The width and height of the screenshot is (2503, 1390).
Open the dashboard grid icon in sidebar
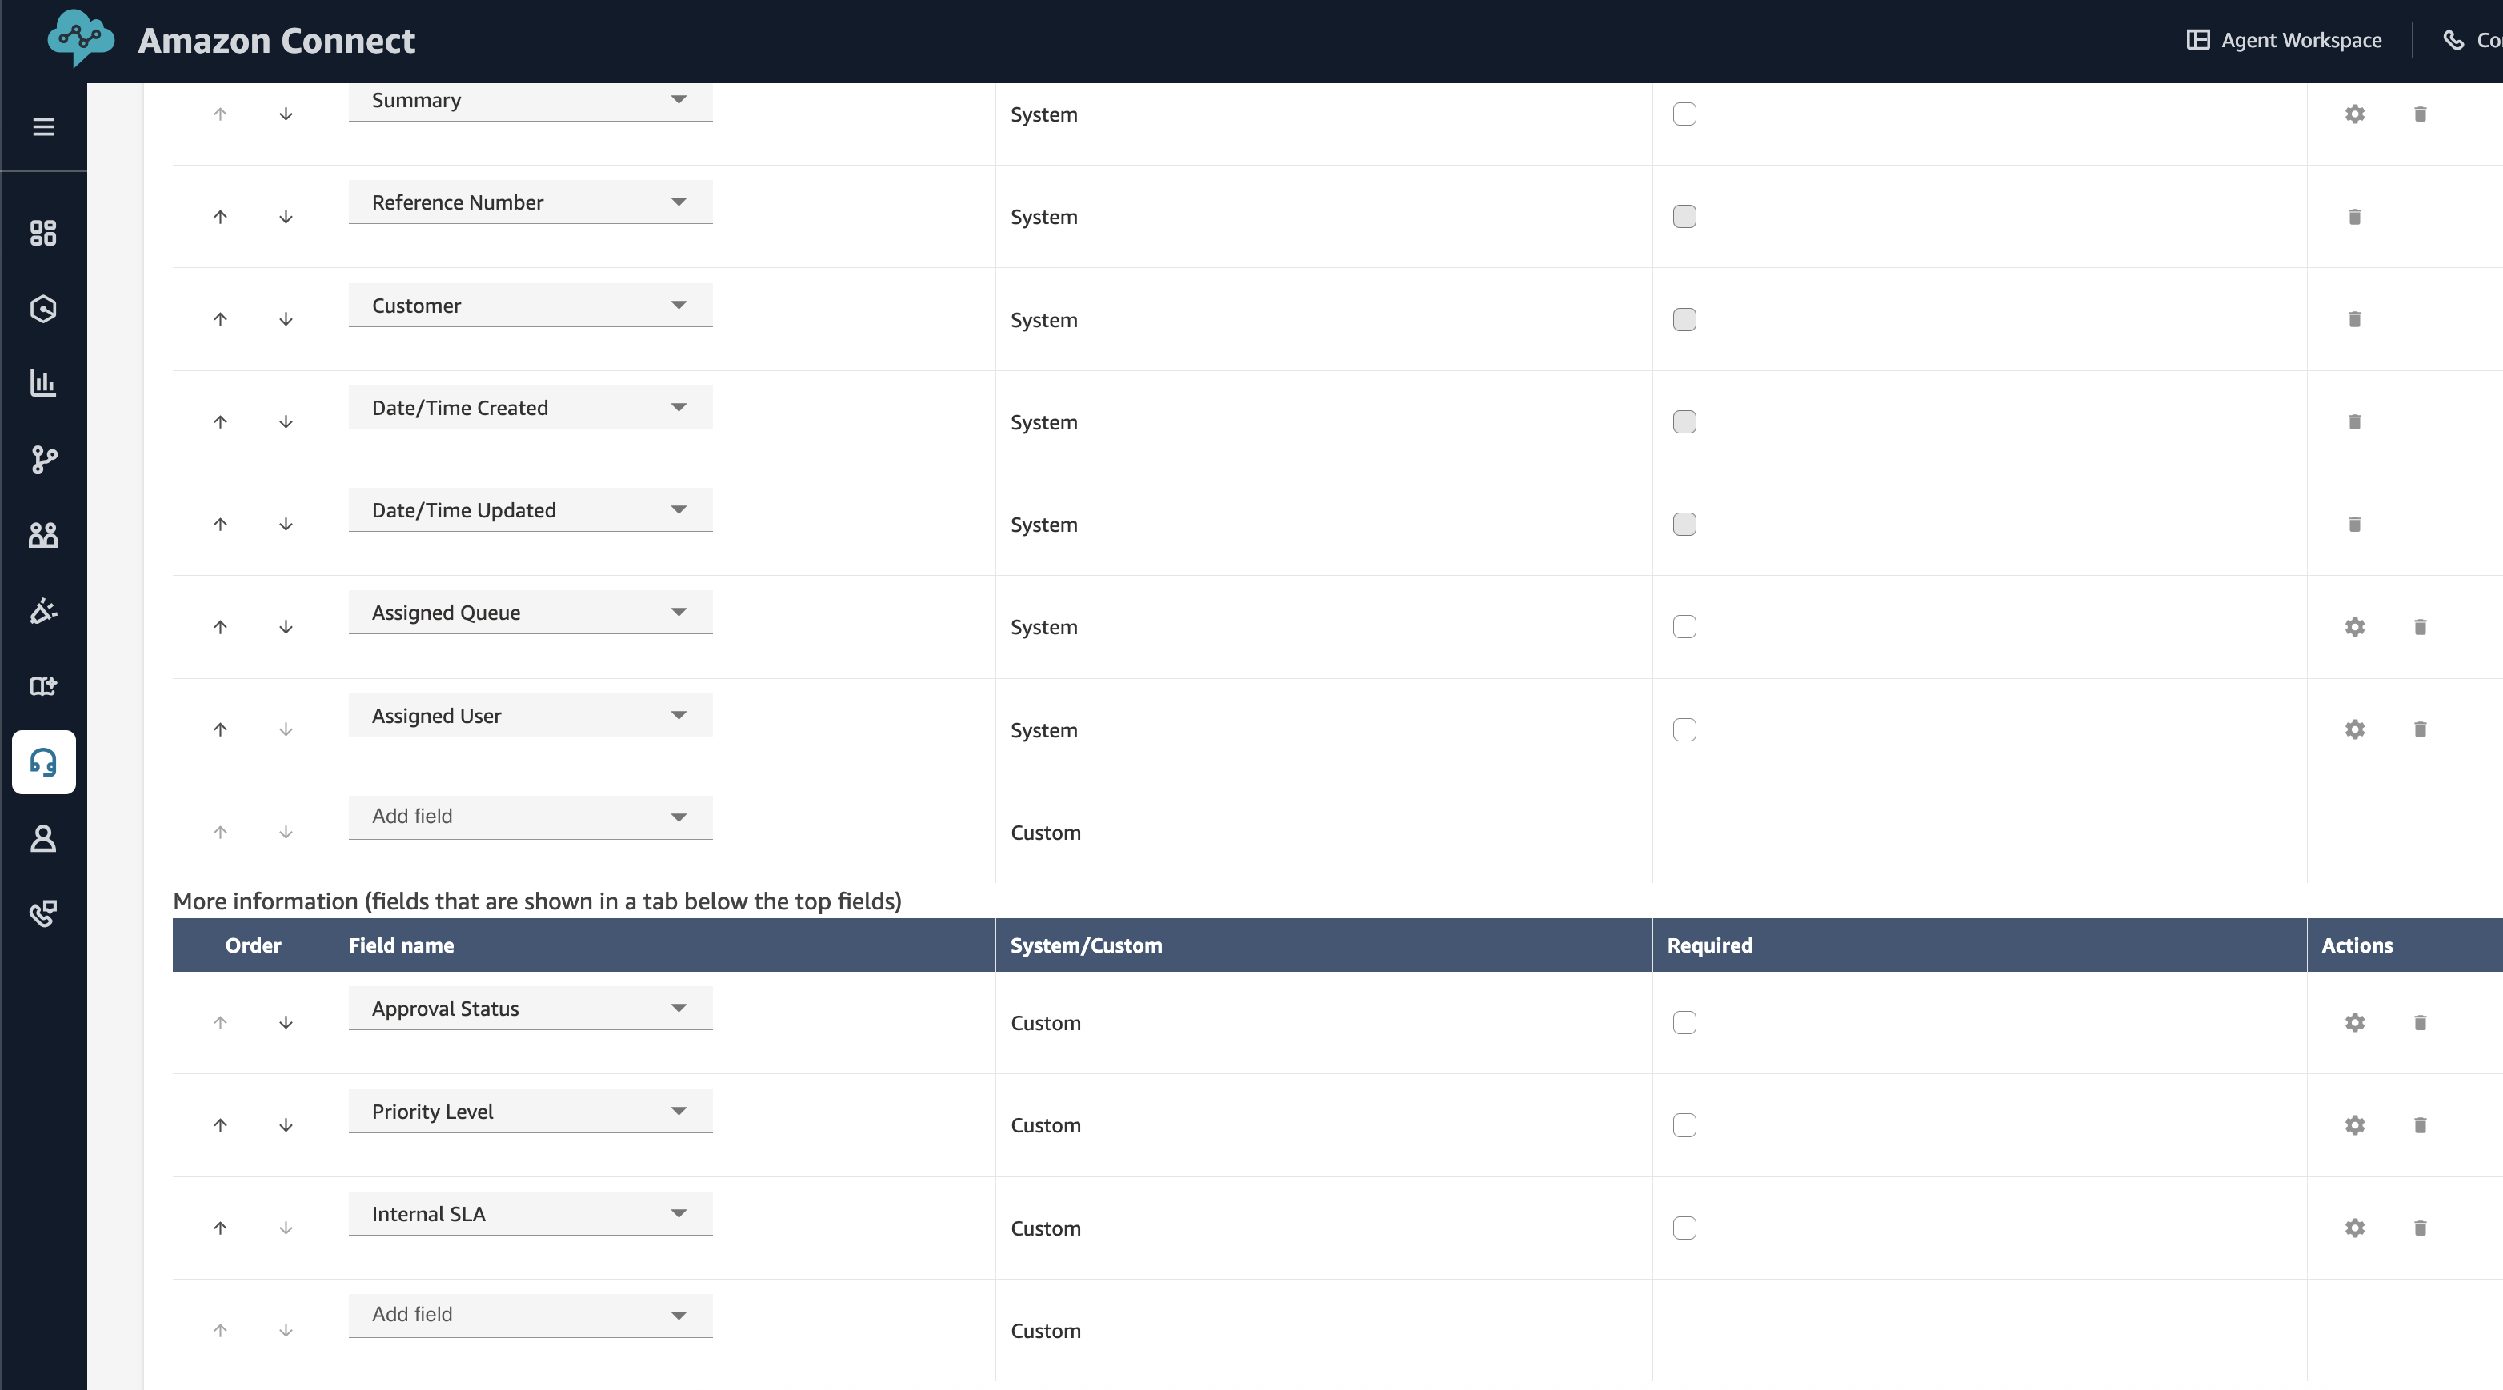[44, 233]
